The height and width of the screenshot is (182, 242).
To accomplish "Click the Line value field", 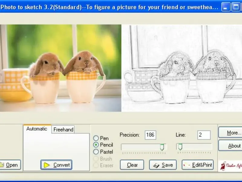I will (204, 135).
